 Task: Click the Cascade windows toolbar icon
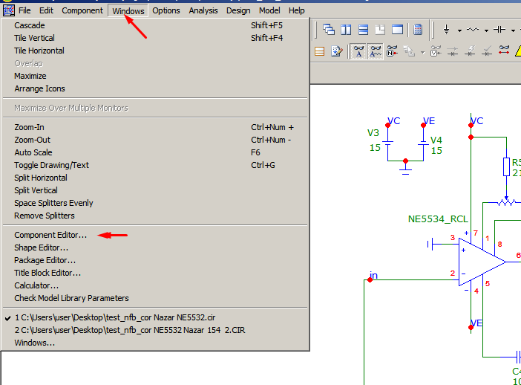(x=329, y=30)
